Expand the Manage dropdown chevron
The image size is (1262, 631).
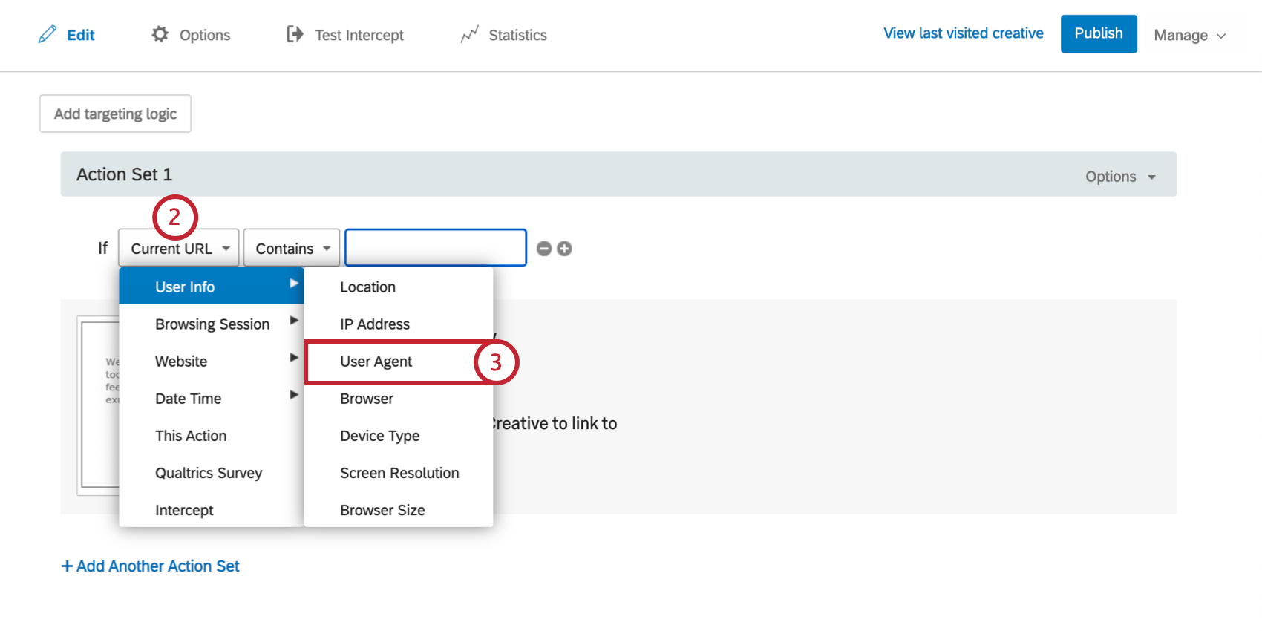(1220, 36)
